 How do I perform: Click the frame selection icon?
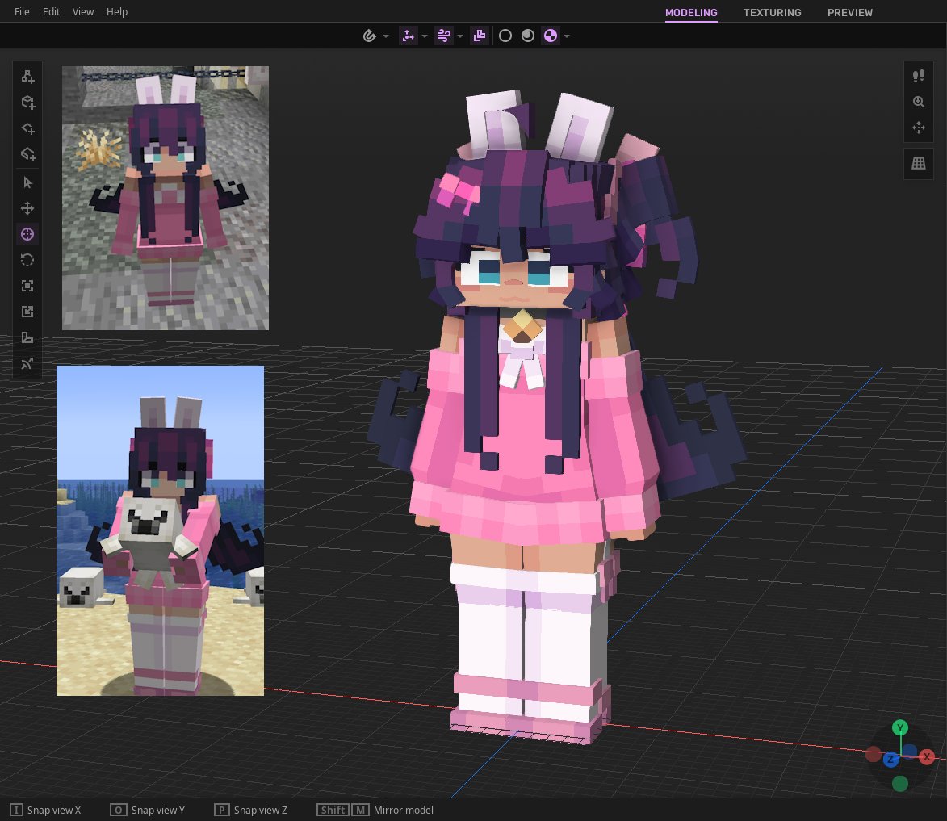[x=27, y=286]
